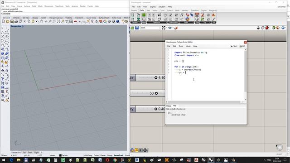The image size is (290, 163).
Task: Toggle Planar in Rhino status bar
Action: point(103,155)
